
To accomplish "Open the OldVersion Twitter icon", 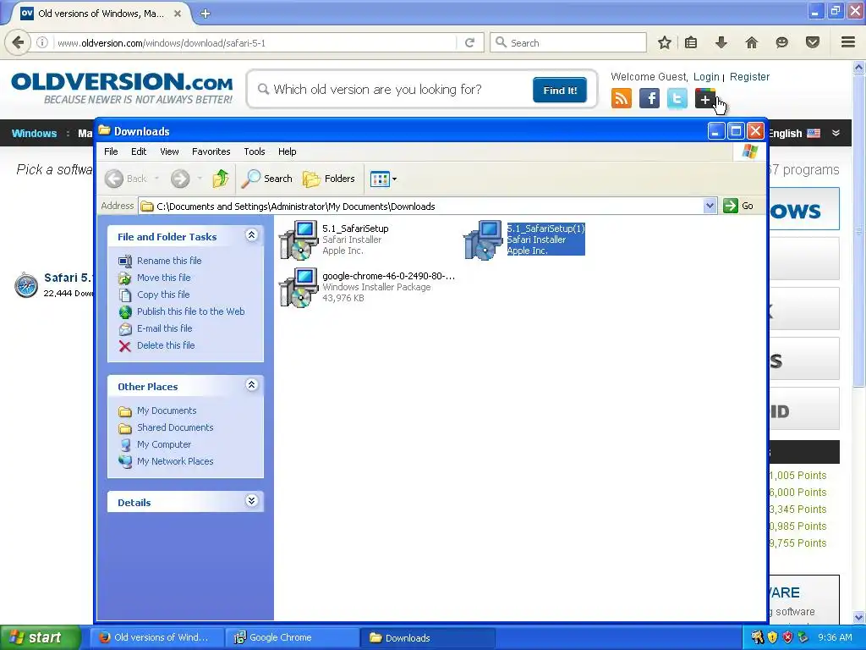I will click(x=677, y=98).
